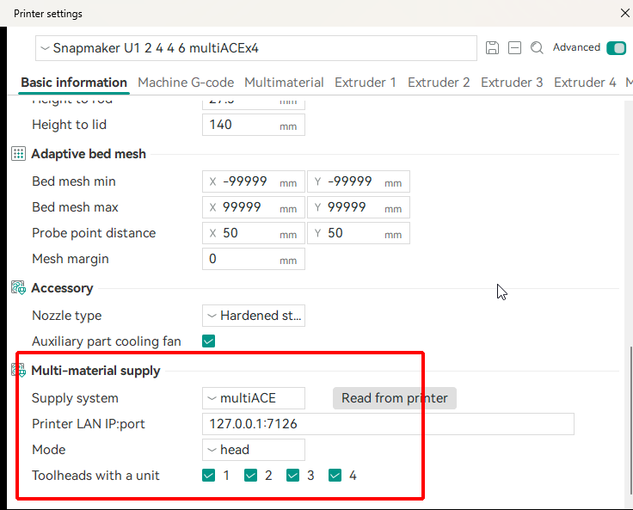Uncheck toolhead 2 unit checkbox

pos(250,476)
